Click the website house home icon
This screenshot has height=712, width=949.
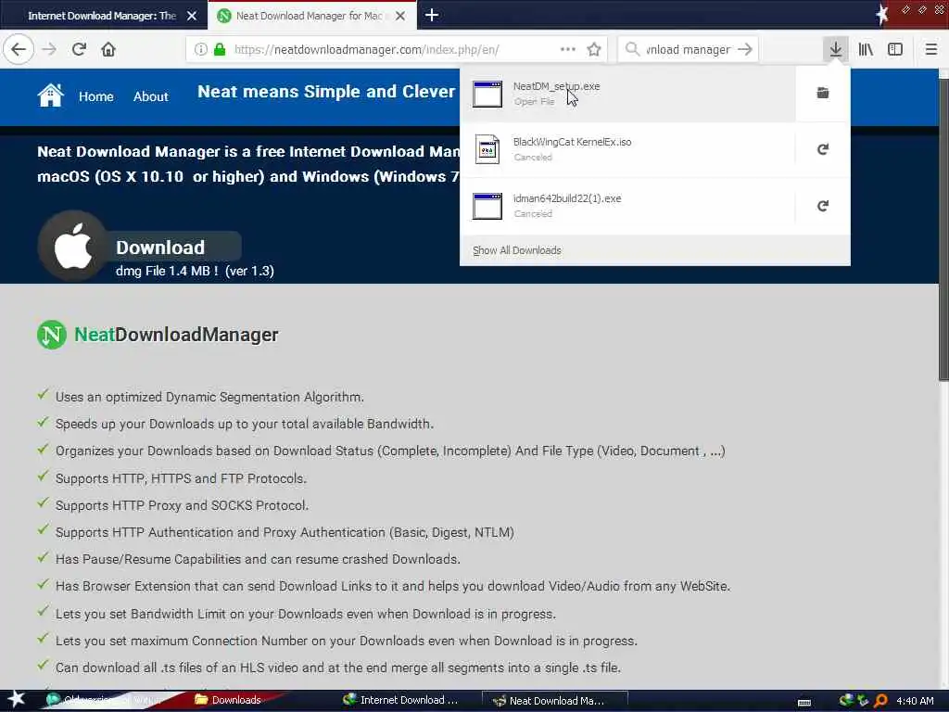(x=50, y=95)
